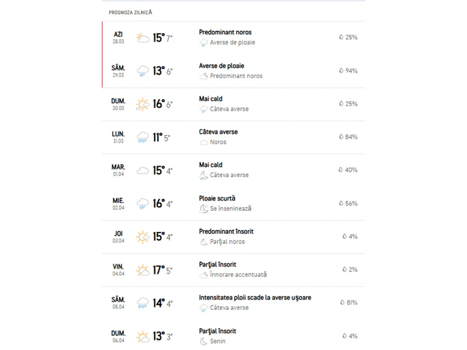This screenshot has width=467, height=350.
Task: Click the night icon beside Se înseninează
Action: click(204, 209)
